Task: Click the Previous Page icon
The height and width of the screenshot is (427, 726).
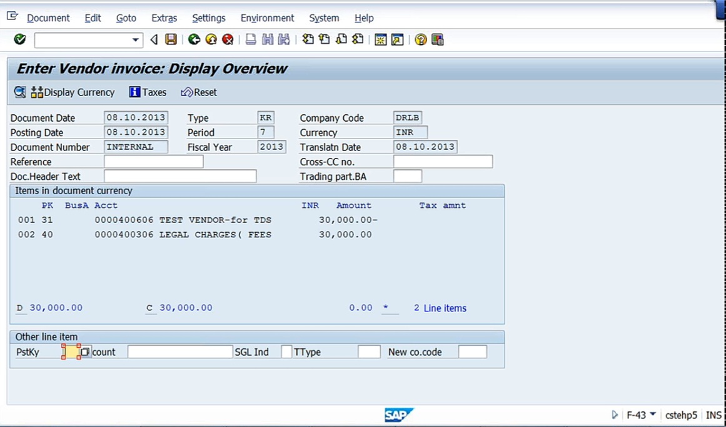Action: [325, 39]
